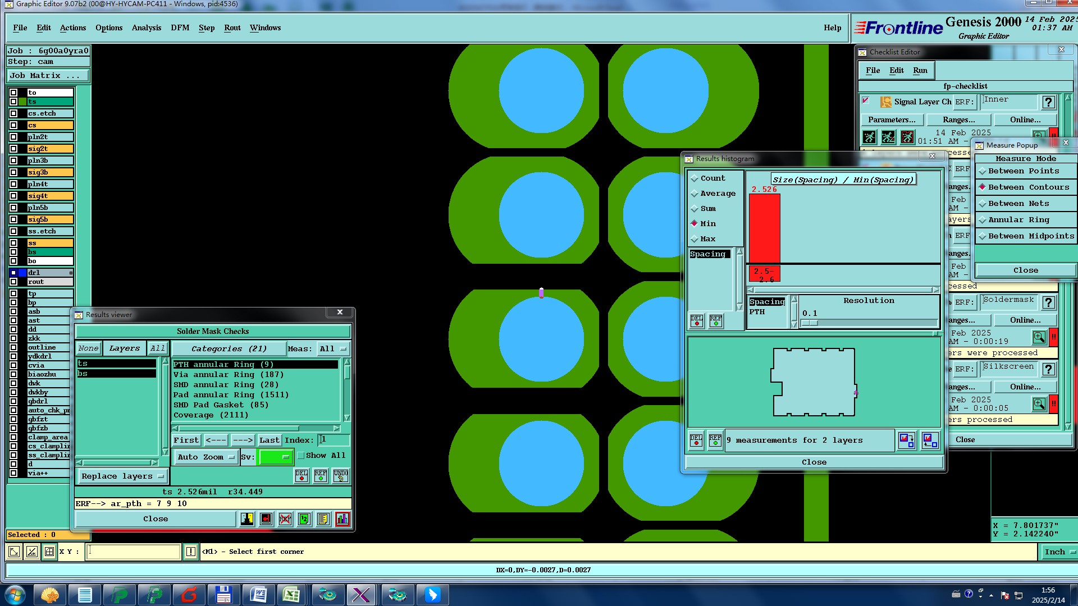
Task: Click the DEL icon in Results viewer
Action: click(302, 476)
